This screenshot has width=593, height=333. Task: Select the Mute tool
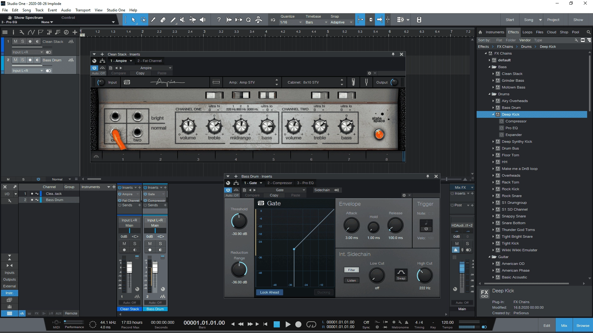click(183, 20)
